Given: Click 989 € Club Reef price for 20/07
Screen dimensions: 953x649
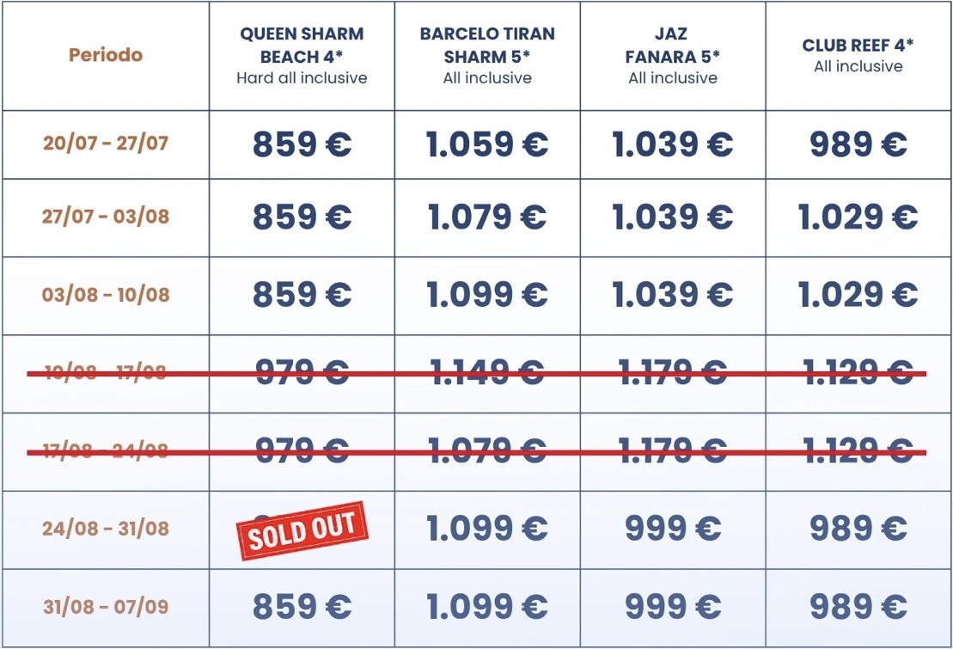Looking at the screenshot, I should 858,144.
